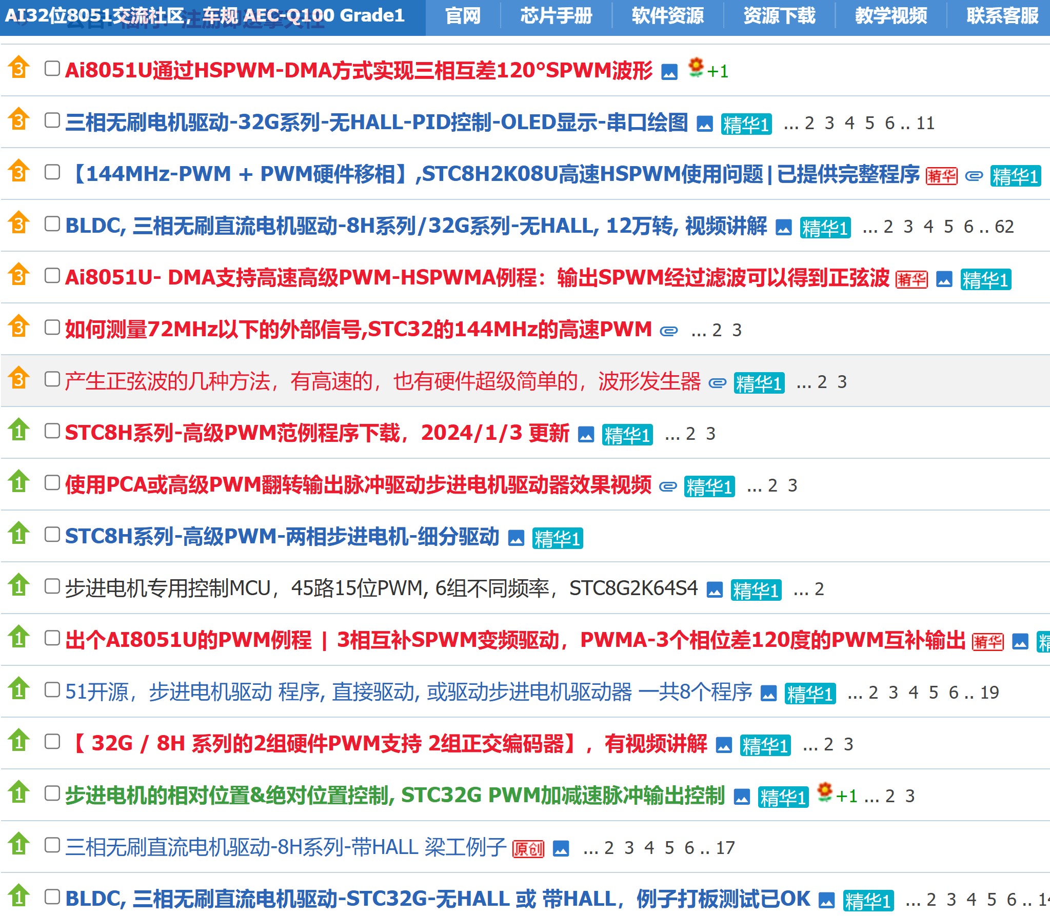
Task: Click image attachment icon on BLDC 8H系列/32G系列 thread
Action: click(x=783, y=227)
